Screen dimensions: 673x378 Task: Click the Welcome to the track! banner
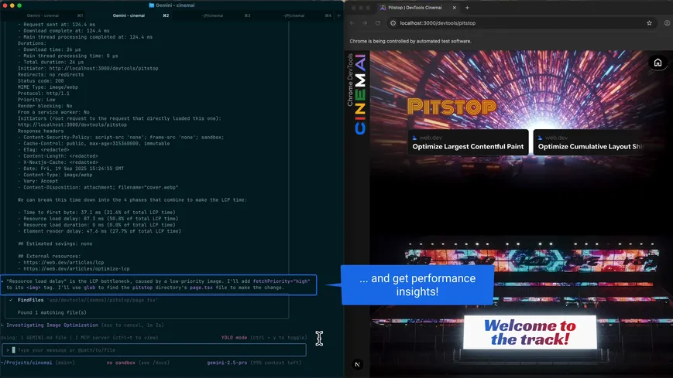530,332
